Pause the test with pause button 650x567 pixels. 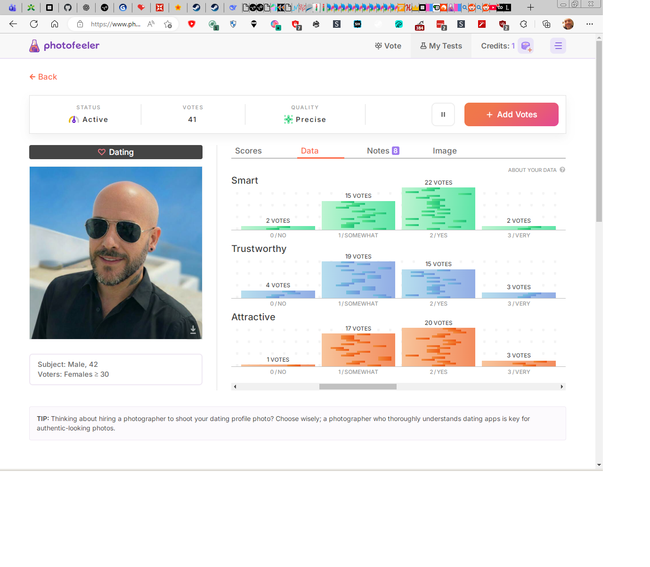point(443,114)
